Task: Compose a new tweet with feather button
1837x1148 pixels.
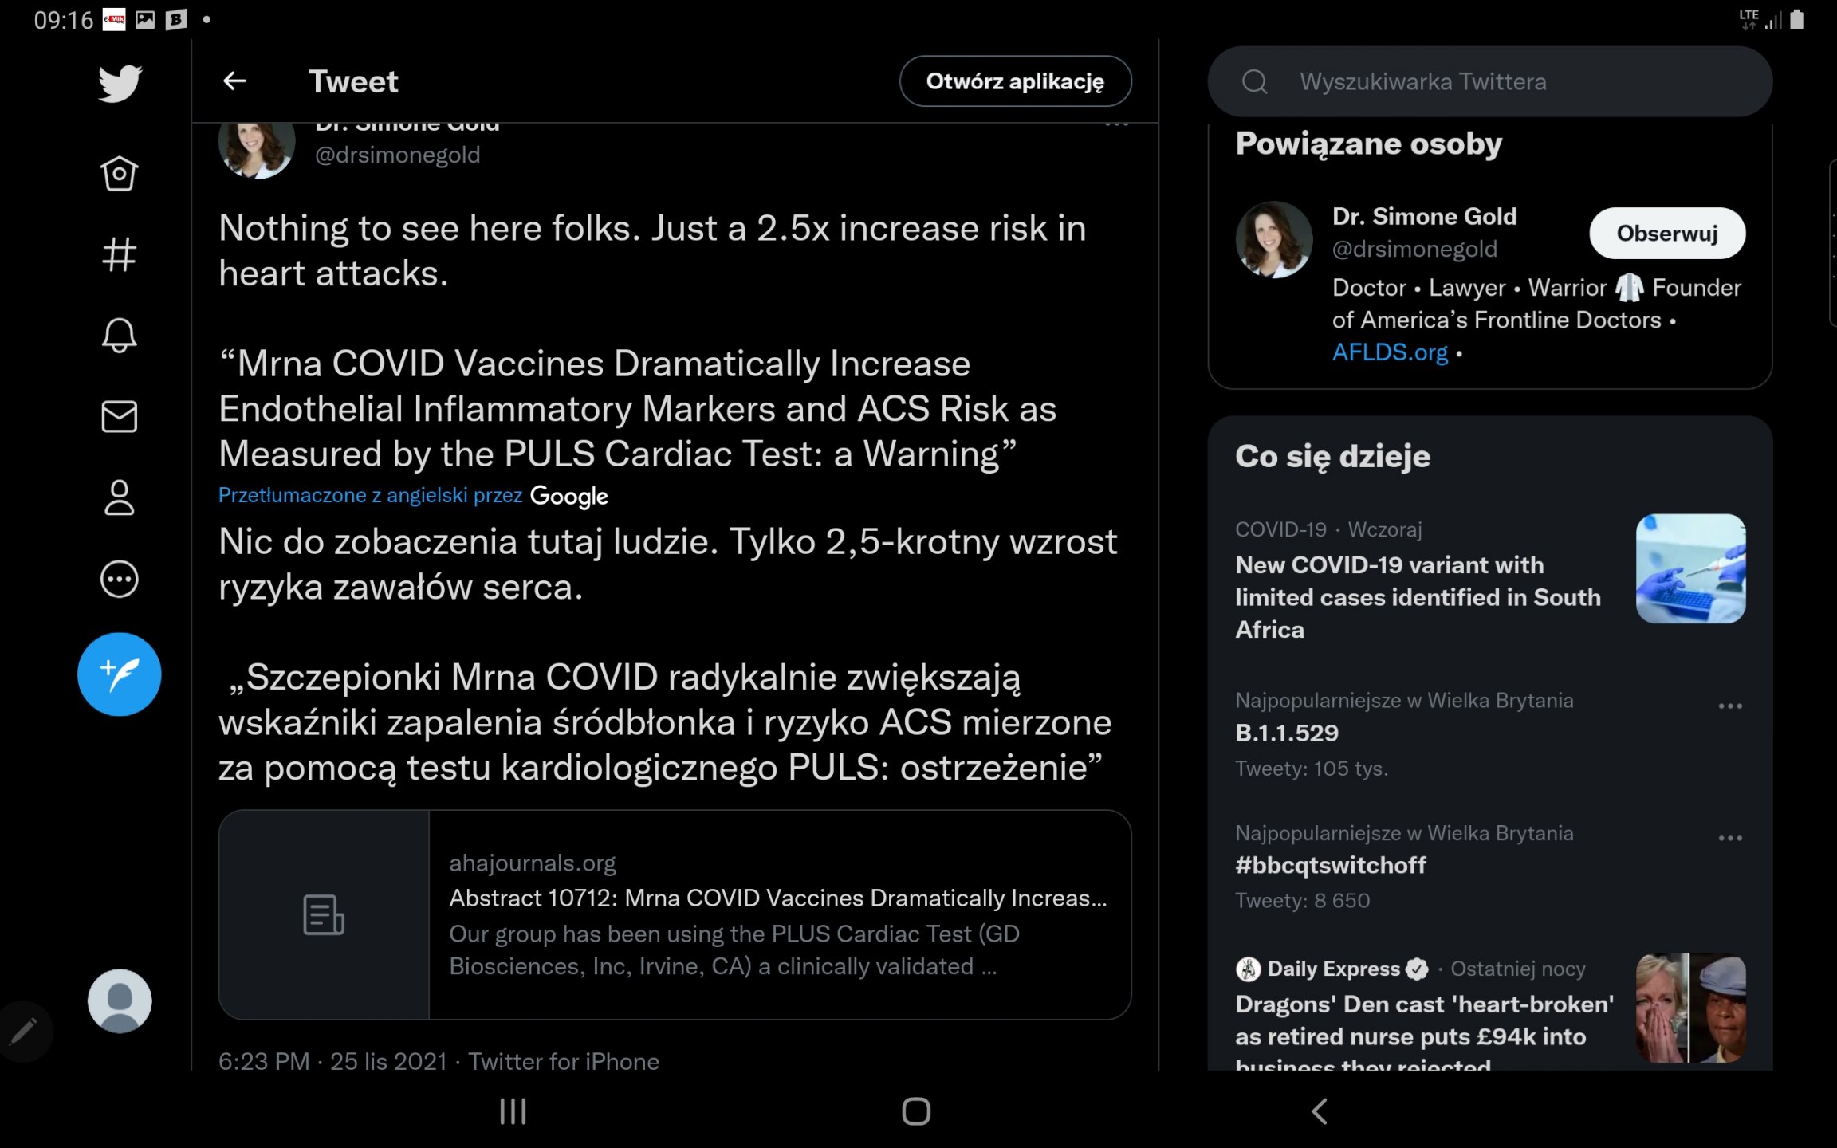Action: pyautogui.click(x=120, y=674)
